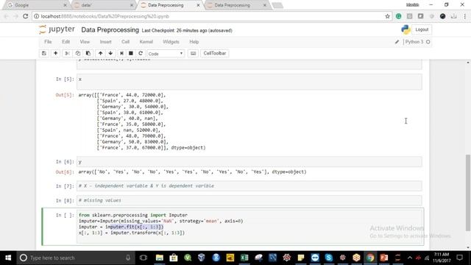Switch to the data/ browser tab

pos(102,5)
